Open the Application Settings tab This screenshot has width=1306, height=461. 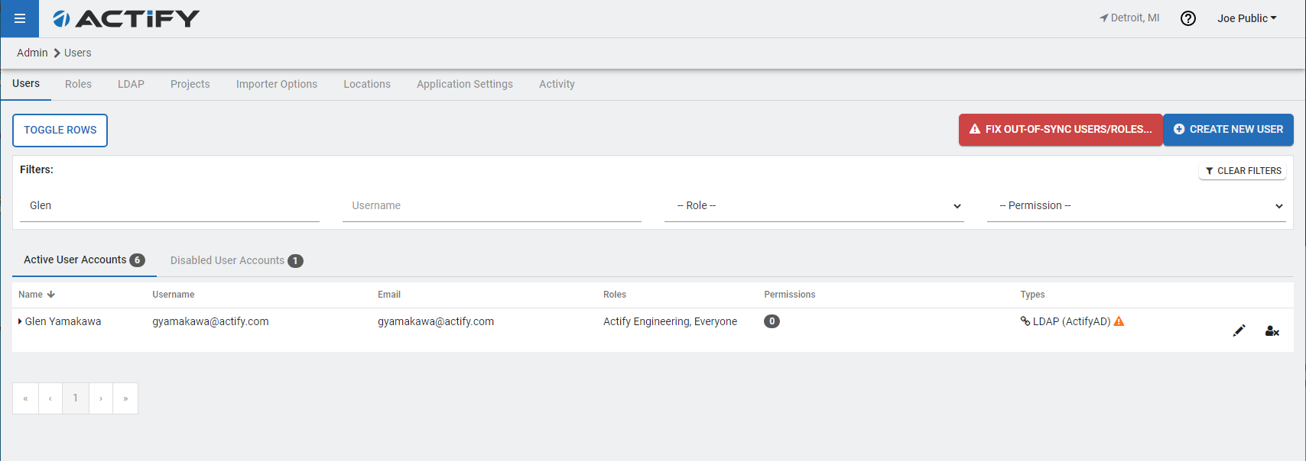coord(465,84)
